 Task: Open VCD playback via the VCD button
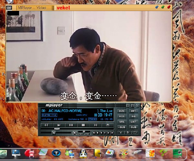point(122,116)
